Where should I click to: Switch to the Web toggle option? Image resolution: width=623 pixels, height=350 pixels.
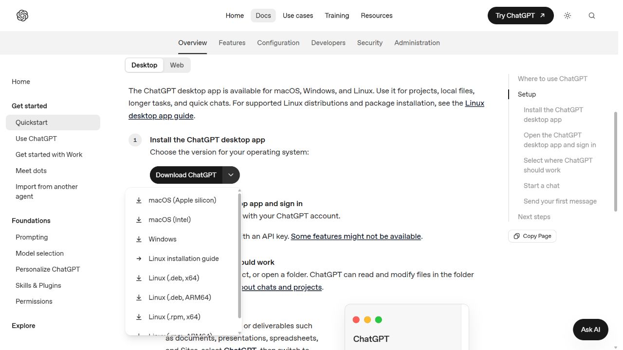click(x=177, y=65)
